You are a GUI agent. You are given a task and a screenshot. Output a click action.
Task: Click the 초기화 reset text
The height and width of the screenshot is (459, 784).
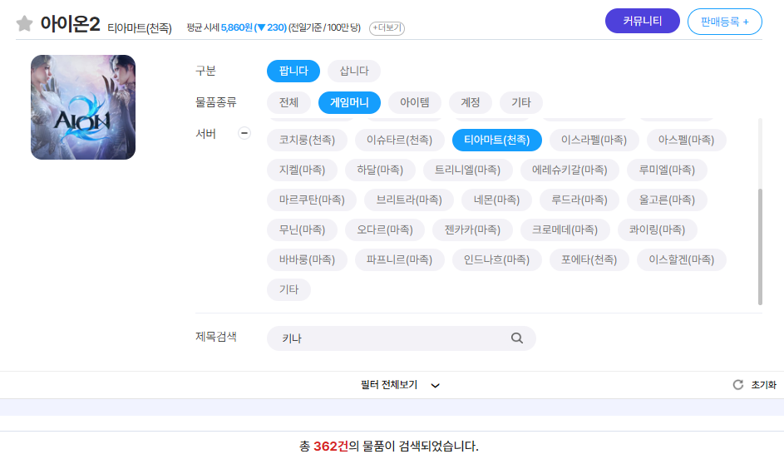pyautogui.click(x=763, y=385)
